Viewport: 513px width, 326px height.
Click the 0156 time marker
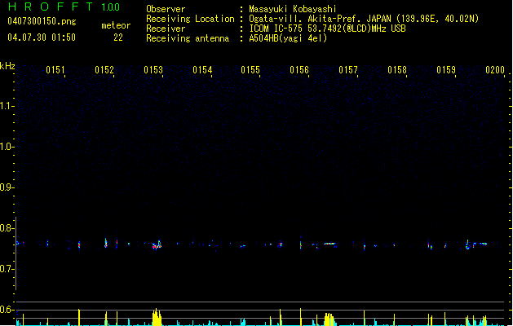299,70
